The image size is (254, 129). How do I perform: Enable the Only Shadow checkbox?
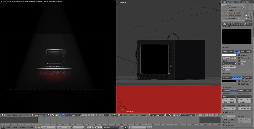238,84
